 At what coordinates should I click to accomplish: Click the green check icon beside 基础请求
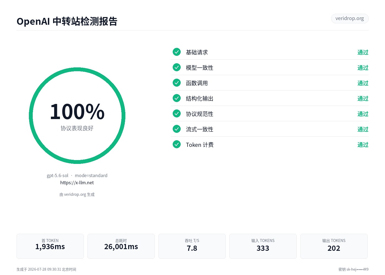[x=177, y=52]
